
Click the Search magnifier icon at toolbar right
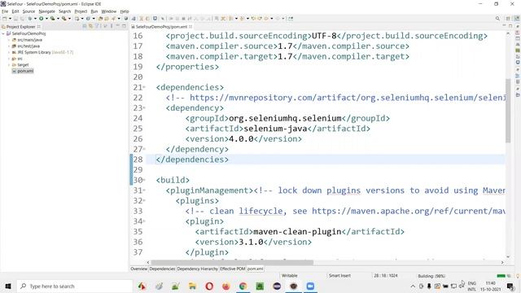coord(497,19)
